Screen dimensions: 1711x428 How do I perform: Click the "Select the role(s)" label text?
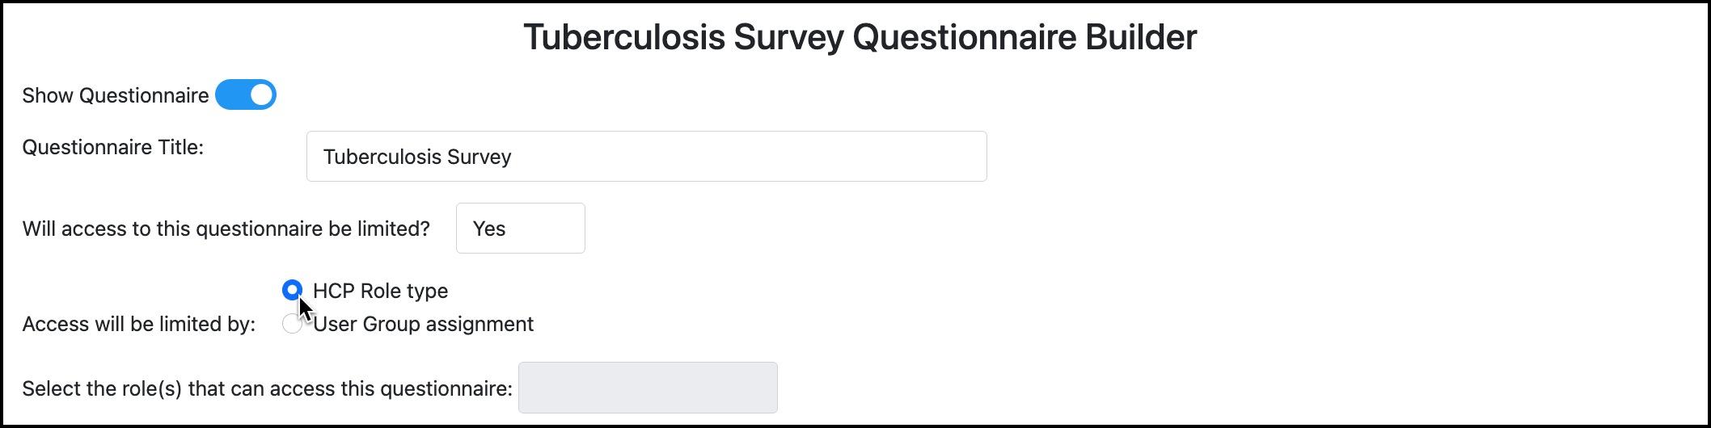(x=267, y=388)
